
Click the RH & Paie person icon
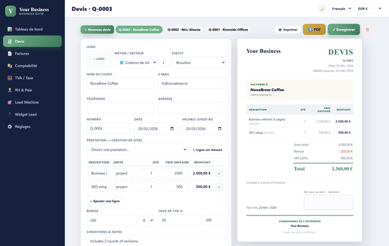point(10,90)
